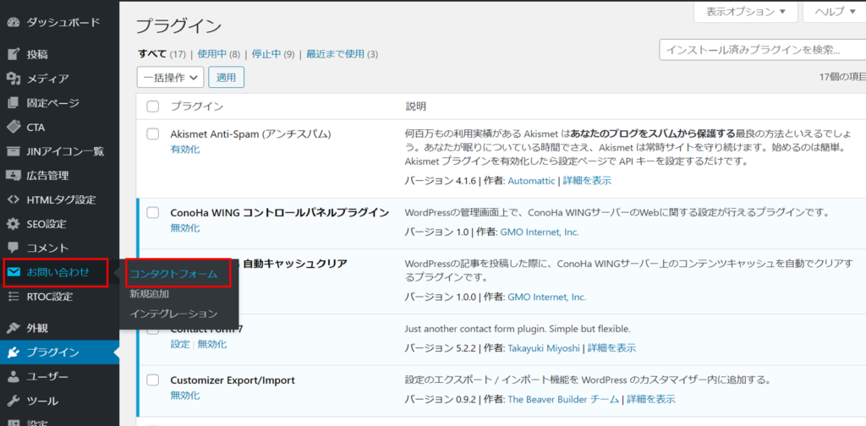Click the person icon beside ユーザー
Viewport: 866px width, 426px height.
coord(14,377)
